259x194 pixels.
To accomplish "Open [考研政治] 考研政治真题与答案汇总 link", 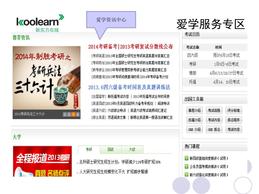I will coord(131,63).
